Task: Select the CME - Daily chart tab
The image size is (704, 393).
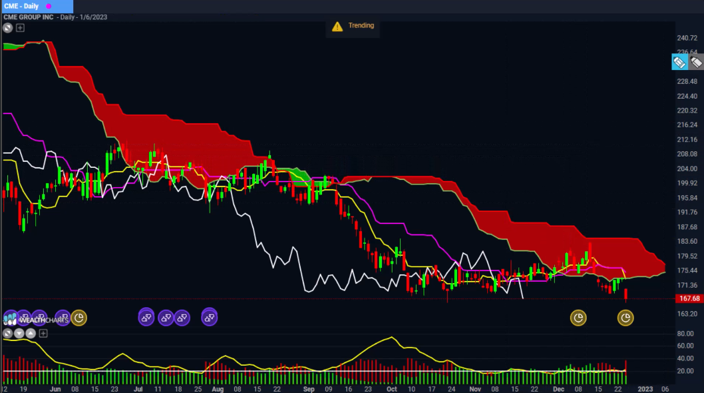Action: point(37,6)
